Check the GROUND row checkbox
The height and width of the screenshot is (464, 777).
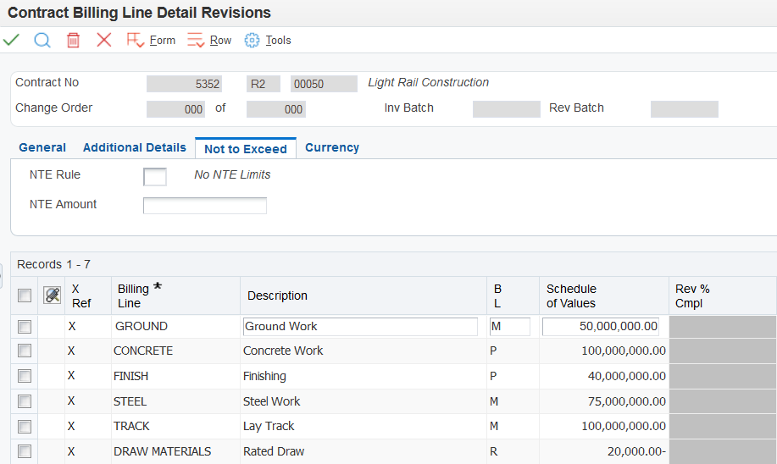[x=25, y=327]
